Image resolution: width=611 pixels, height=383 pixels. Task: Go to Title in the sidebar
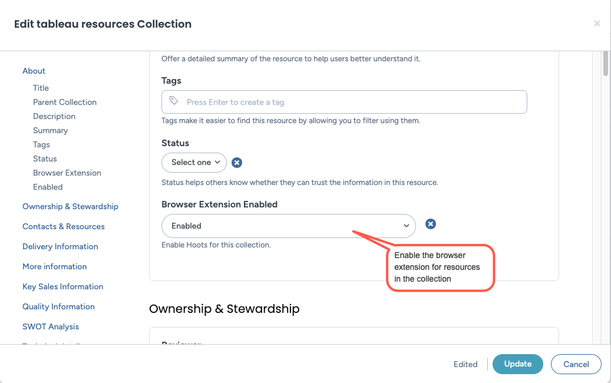[41, 88]
